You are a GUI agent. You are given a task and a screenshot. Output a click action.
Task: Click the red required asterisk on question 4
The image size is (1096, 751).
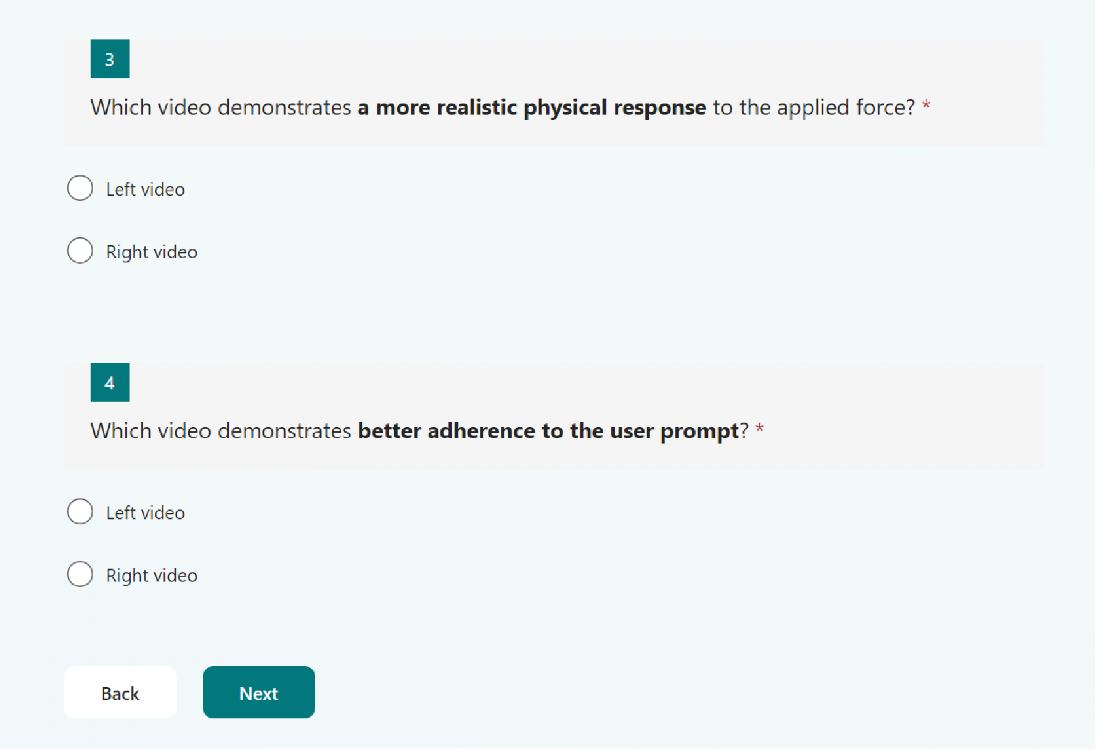(760, 429)
